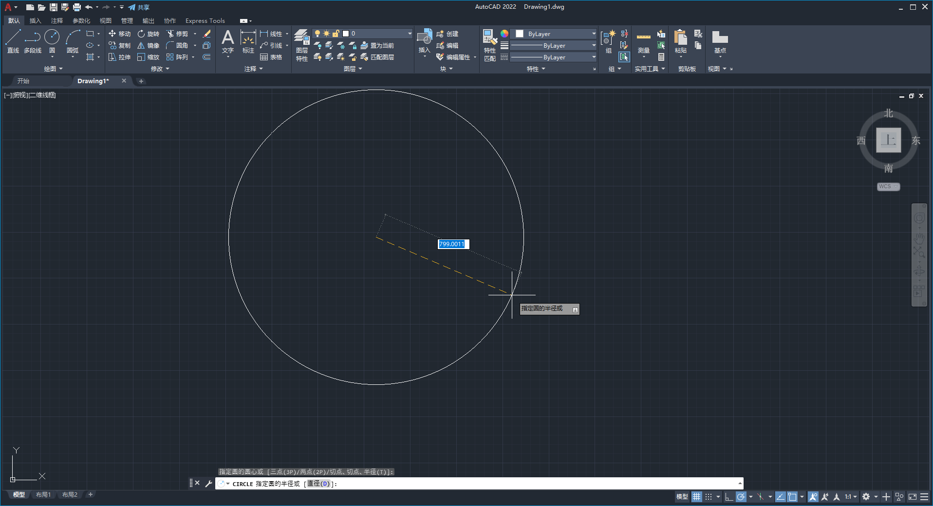The height and width of the screenshot is (506, 933).
Task: Click 创建 (Create block) button
Action: click(448, 34)
